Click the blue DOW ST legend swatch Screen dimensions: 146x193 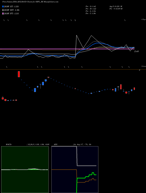(3, 6)
